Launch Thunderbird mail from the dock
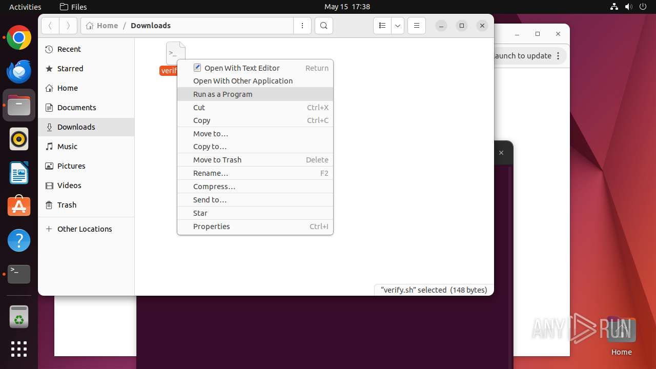The image size is (656, 369). pyautogui.click(x=19, y=72)
